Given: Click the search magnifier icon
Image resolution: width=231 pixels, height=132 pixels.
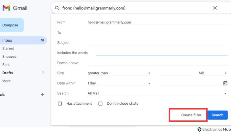Looking at the screenshot, I should (57, 8).
